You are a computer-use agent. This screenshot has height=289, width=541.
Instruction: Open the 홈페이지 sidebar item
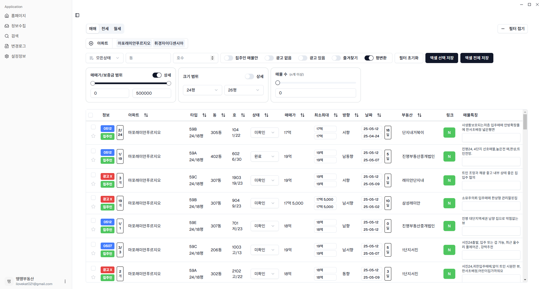coord(36,16)
